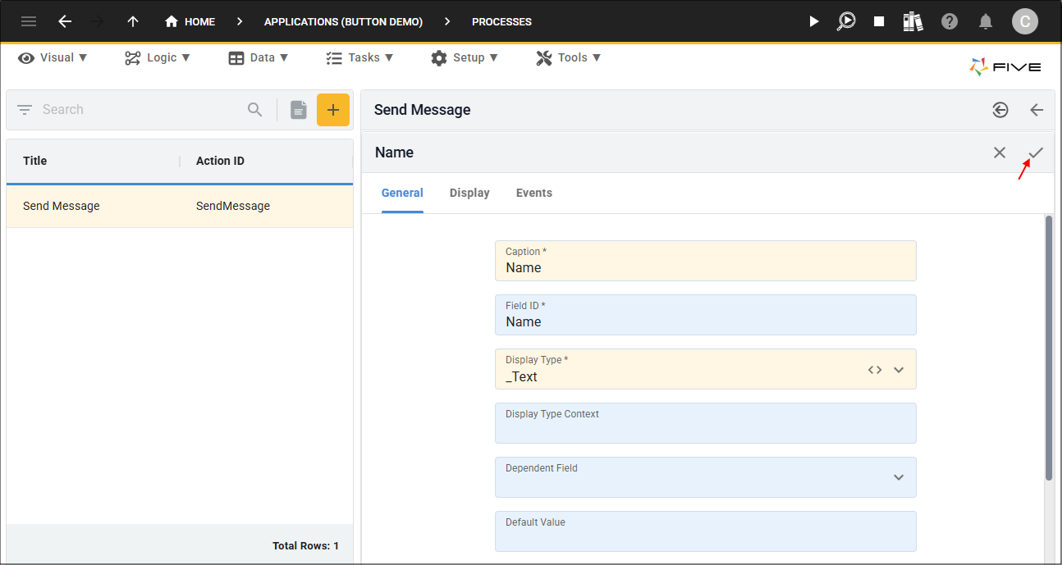
Task: Click the save checkmark icon beside Name
Action: tap(1036, 153)
